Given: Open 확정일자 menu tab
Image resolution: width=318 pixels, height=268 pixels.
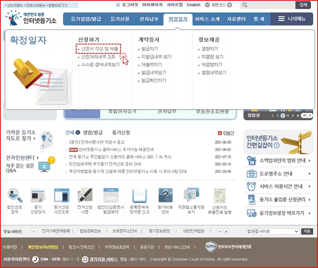Looking at the screenshot, I should 178,19.
